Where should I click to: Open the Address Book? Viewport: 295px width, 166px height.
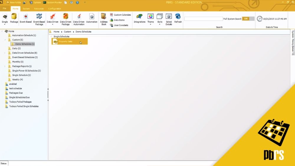104,19
